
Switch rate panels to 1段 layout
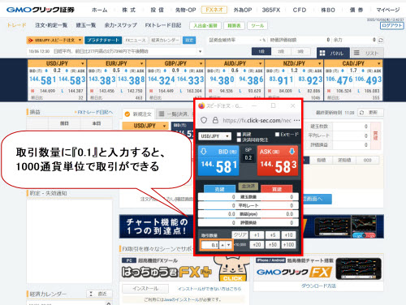pos(261,51)
